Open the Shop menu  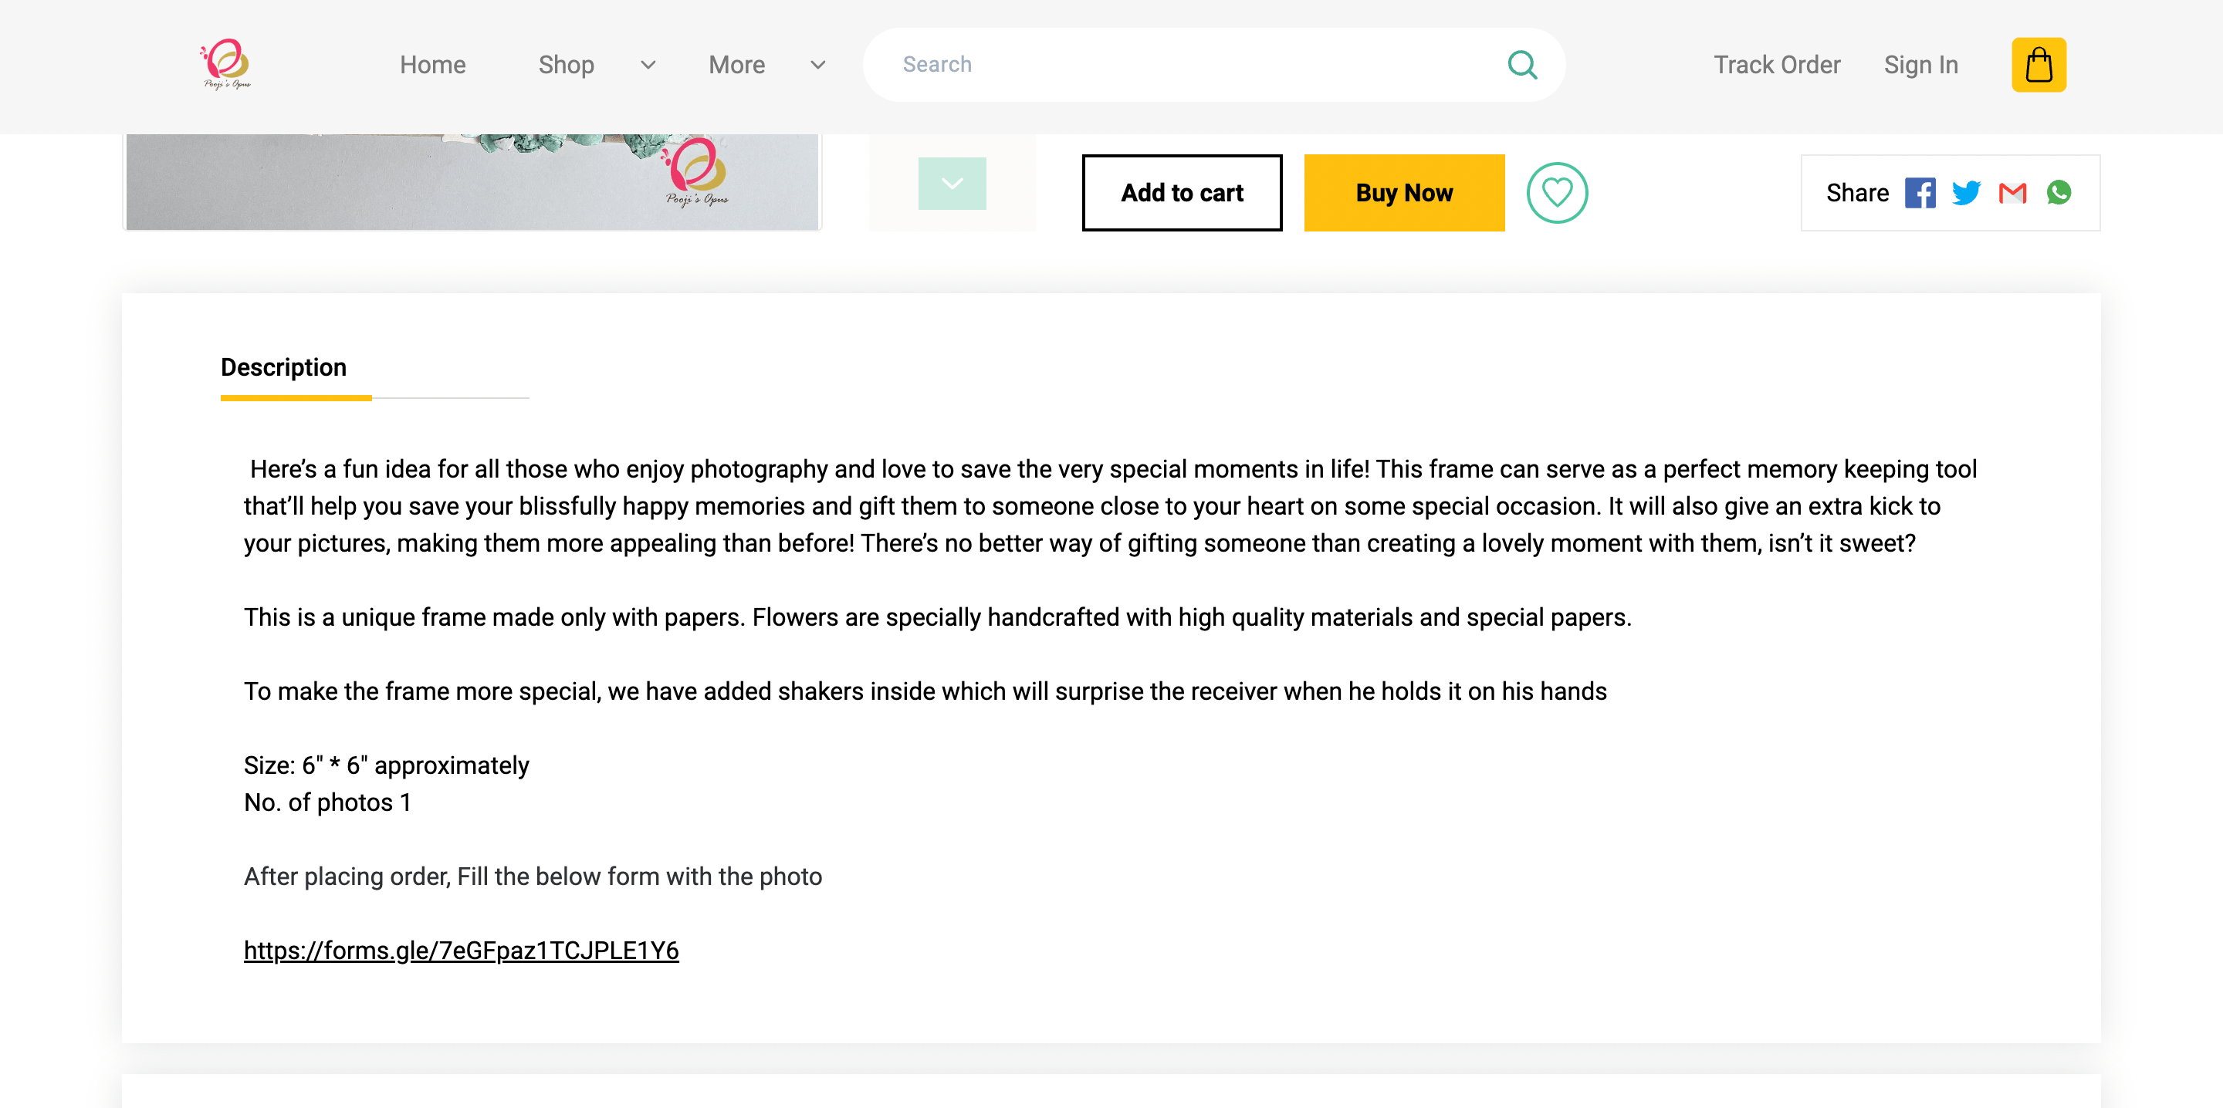(566, 65)
